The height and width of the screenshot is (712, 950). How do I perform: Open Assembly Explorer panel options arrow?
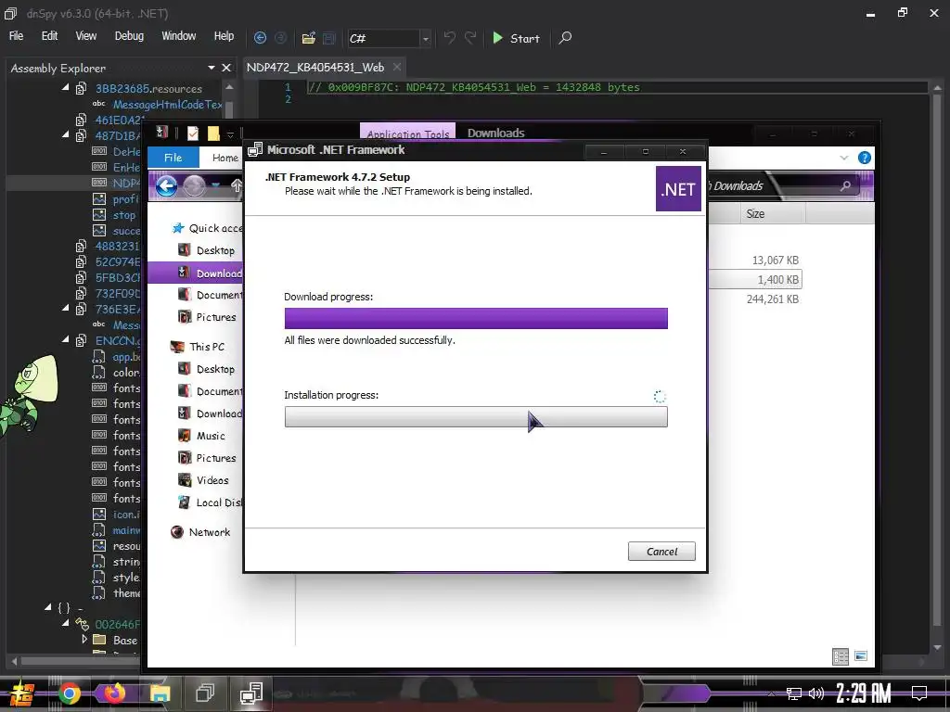[212, 68]
